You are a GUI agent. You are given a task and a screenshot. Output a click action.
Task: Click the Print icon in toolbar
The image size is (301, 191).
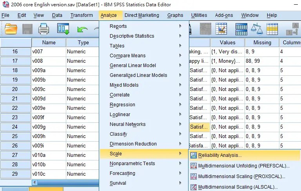44,29
